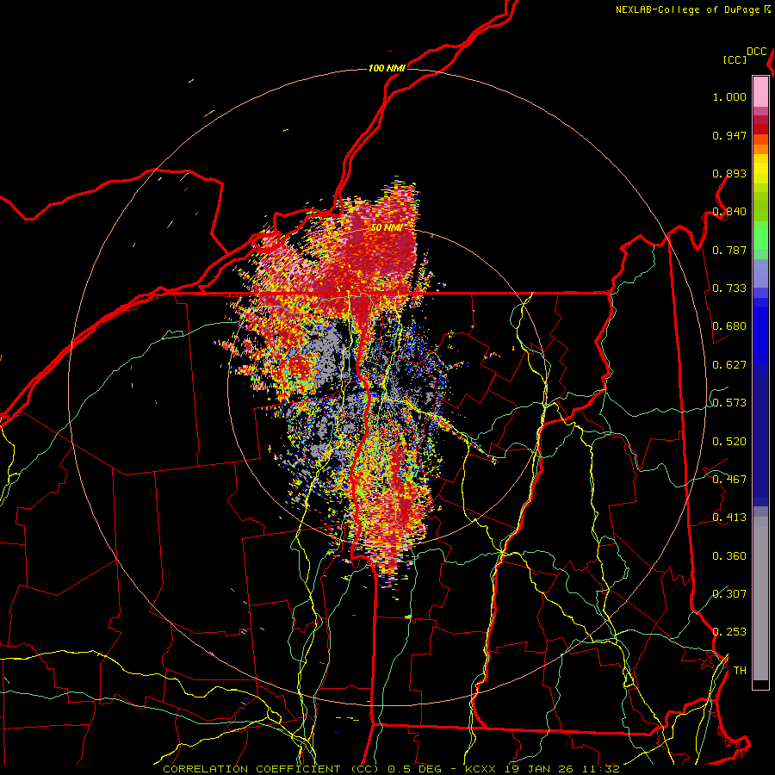
Task: Select the 0.680 legend value
Action: click(x=729, y=326)
